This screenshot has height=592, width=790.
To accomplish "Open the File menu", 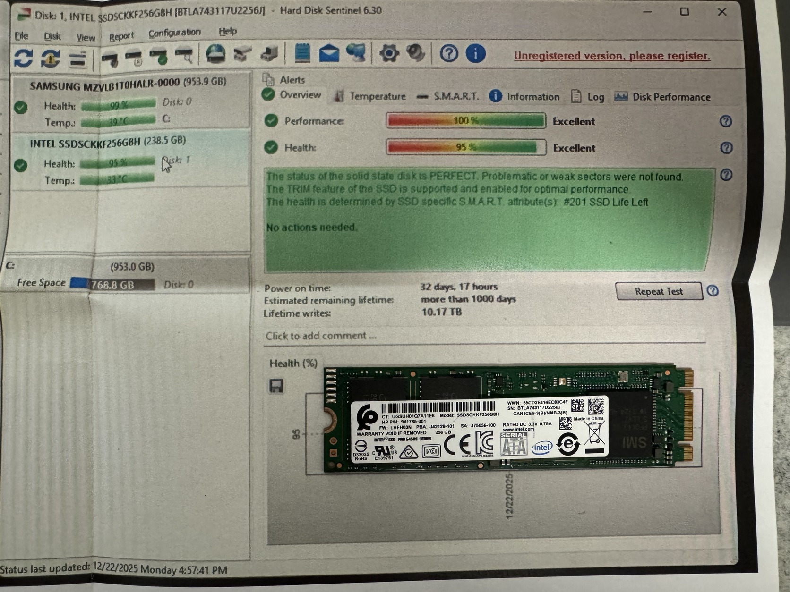I will point(22,36).
